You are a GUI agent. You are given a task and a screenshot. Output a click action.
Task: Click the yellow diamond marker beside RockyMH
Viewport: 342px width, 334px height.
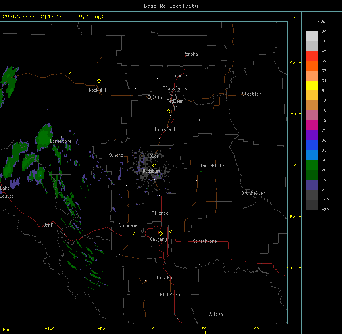point(99,81)
